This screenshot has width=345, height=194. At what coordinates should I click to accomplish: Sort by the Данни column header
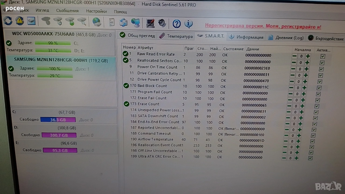[253, 49]
